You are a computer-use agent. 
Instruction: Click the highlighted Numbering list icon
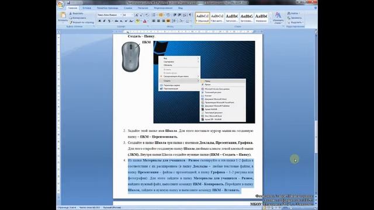161,15
